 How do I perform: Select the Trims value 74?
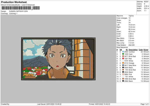click(x=129, y=22)
